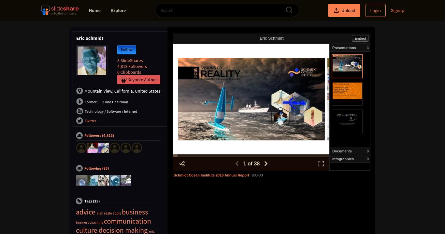Screen dimensions: 445x234
Task: Open fourth follower avatar
Action: coord(115,148)
